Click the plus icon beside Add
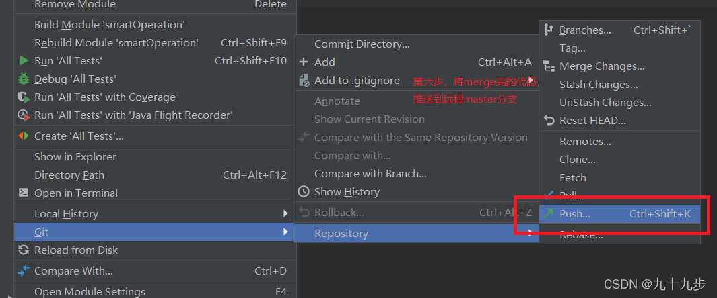 coord(304,62)
